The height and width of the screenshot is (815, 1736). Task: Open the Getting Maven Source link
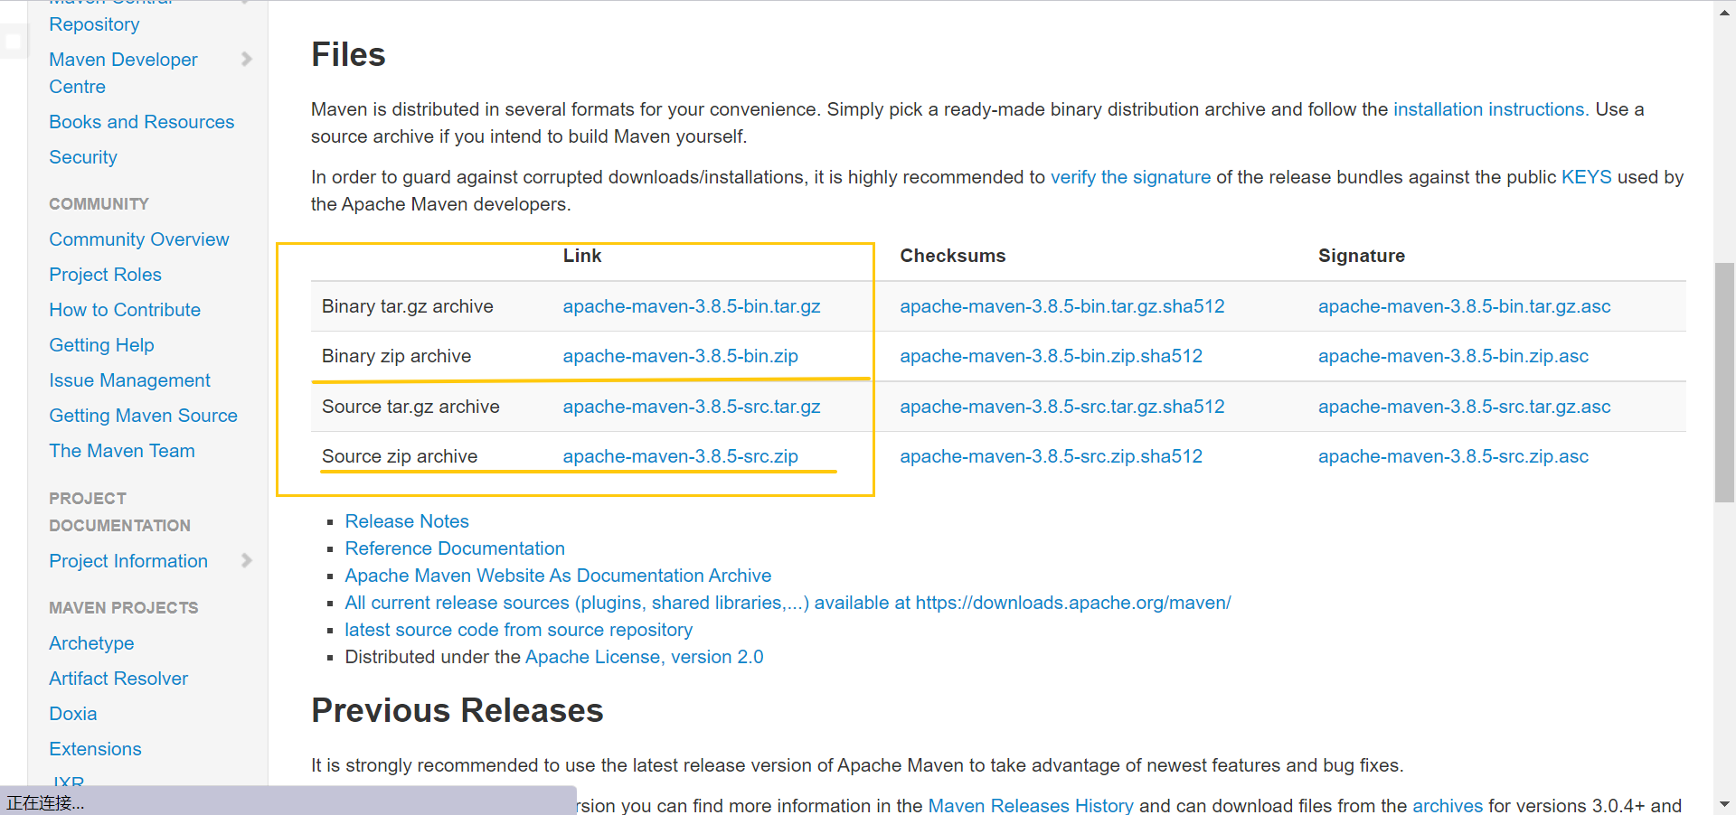tap(143, 416)
